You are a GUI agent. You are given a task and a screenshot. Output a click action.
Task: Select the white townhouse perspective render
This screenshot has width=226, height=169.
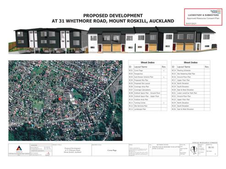[152, 40]
